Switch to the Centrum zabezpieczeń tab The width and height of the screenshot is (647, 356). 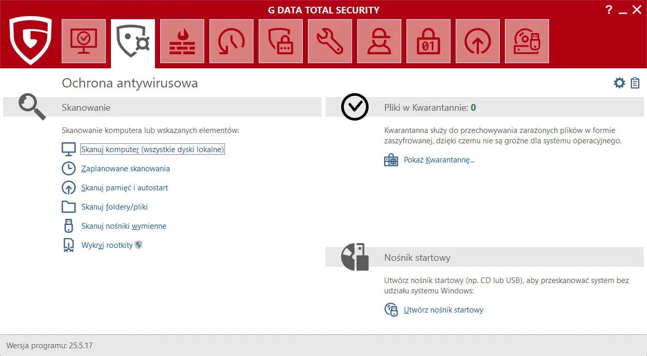point(83,40)
